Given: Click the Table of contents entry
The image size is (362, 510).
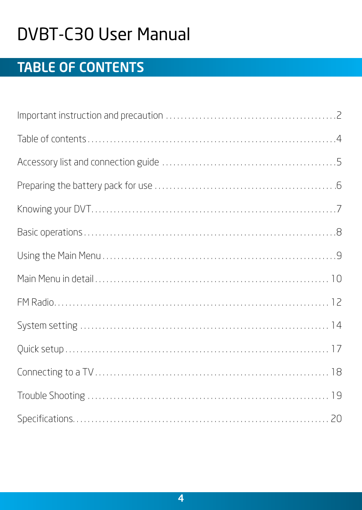Looking at the screenshot, I should (x=52, y=139).
